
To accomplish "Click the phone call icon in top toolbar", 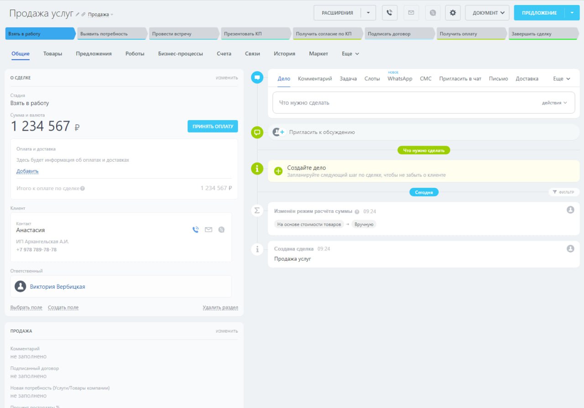I will point(389,13).
